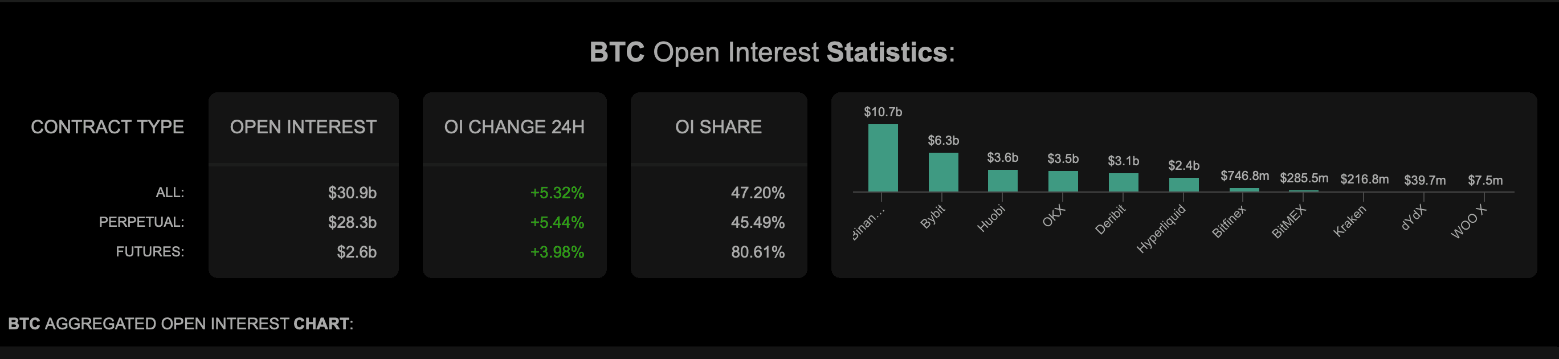Click the Hyperliquid bar in the chart

pos(1183,184)
